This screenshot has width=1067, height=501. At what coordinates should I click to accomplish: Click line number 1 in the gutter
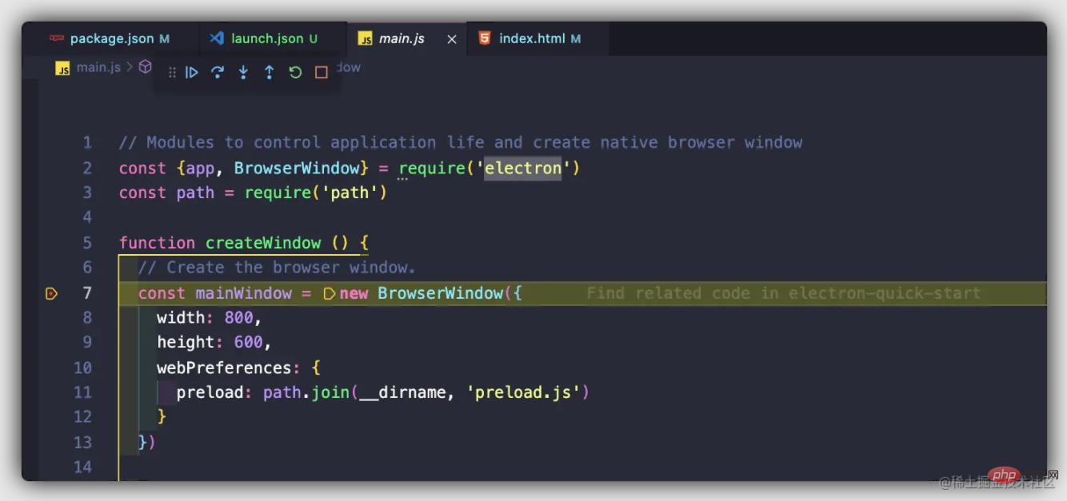tap(87, 143)
